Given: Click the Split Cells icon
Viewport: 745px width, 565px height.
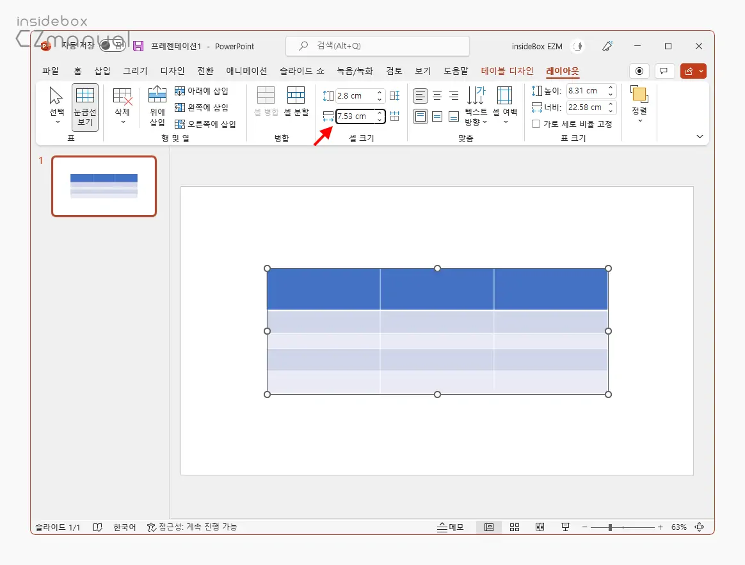Looking at the screenshot, I should click(296, 101).
